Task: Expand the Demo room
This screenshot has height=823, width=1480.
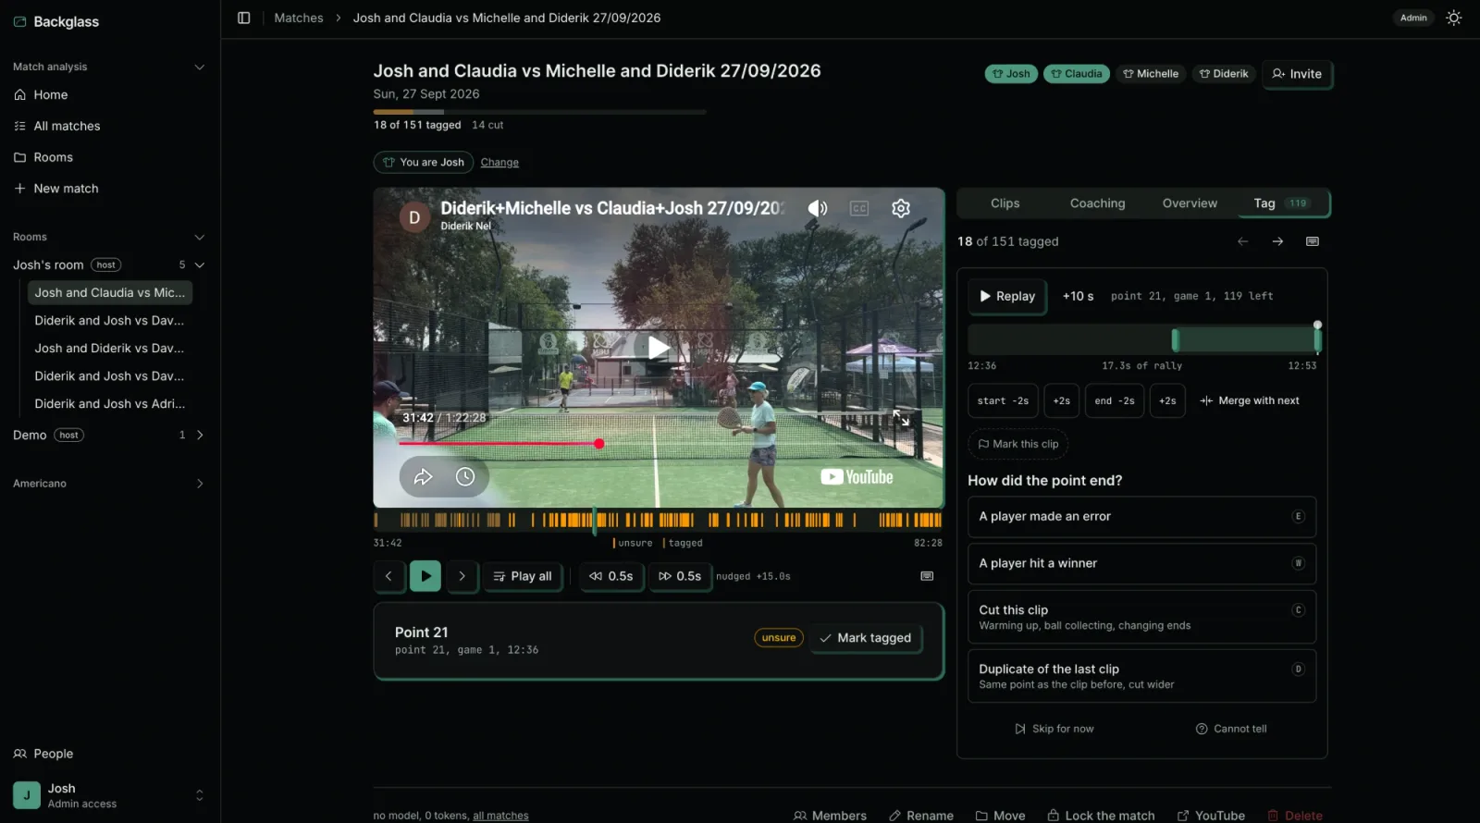Action: [x=200, y=435]
